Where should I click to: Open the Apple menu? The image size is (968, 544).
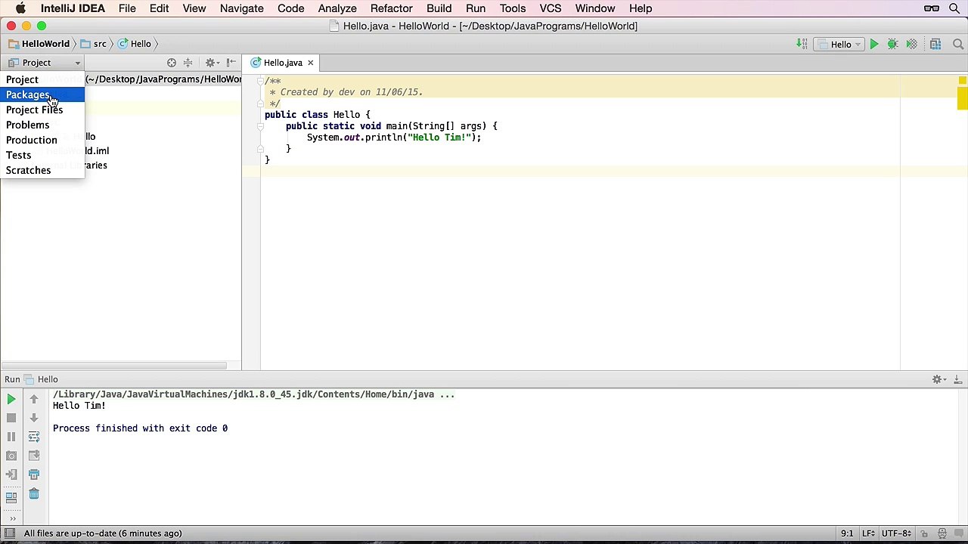(x=20, y=8)
